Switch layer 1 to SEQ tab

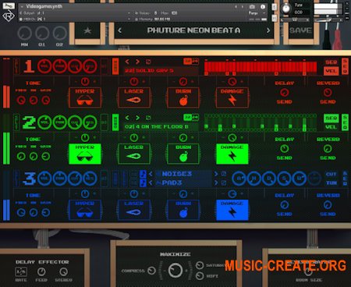click(331, 62)
